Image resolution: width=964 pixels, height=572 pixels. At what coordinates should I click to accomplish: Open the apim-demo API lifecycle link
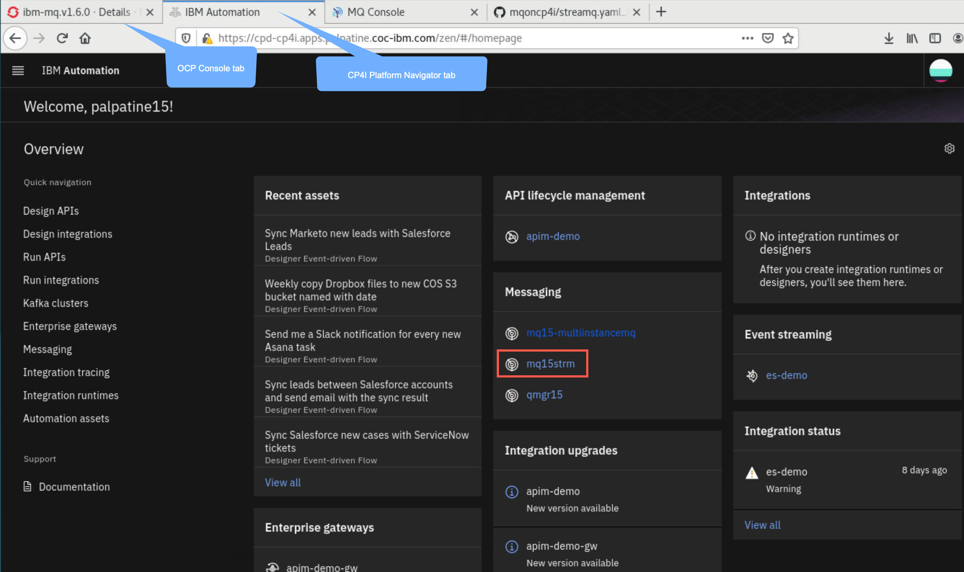[553, 236]
